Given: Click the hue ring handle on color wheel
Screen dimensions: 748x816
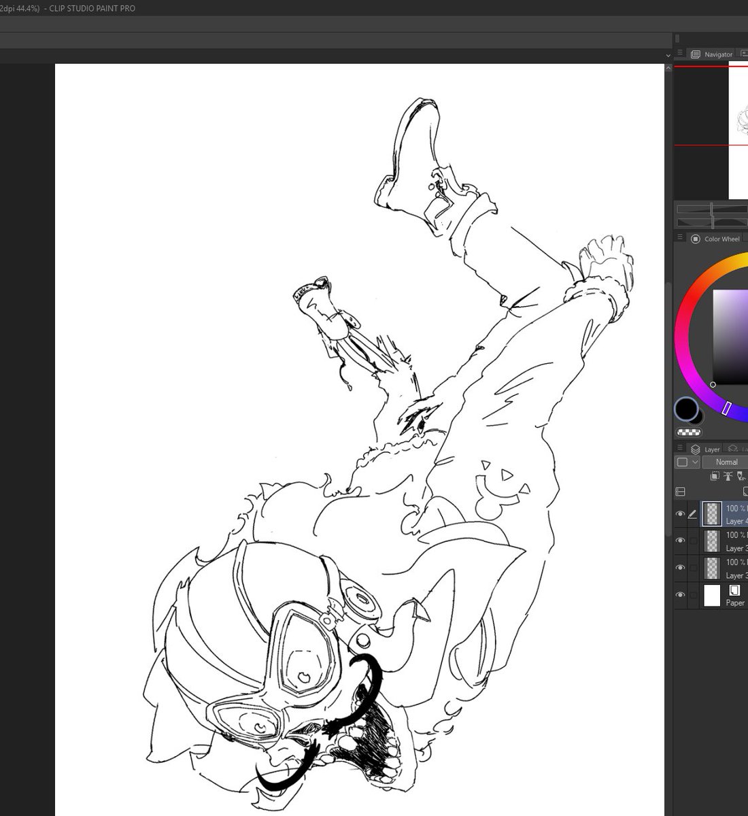Looking at the screenshot, I should (726, 408).
